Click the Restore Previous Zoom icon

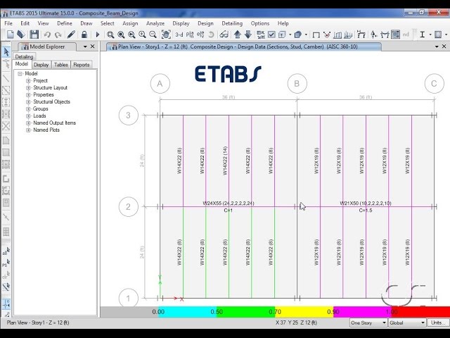point(131,35)
